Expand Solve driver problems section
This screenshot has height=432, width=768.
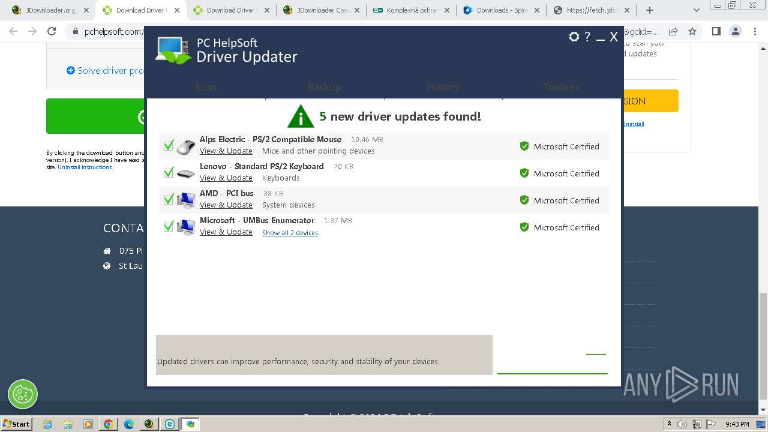click(x=105, y=71)
